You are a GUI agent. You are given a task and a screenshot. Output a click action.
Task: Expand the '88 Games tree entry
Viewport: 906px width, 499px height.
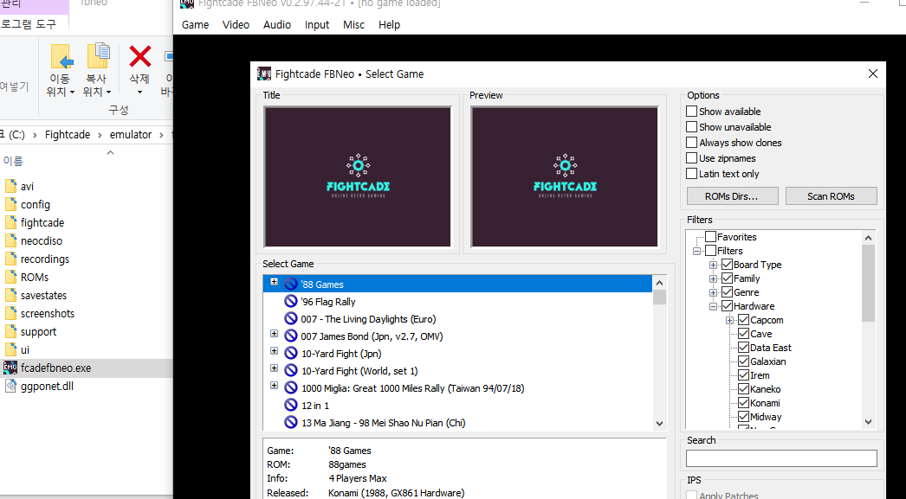pyautogui.click(x=274, y=282)
